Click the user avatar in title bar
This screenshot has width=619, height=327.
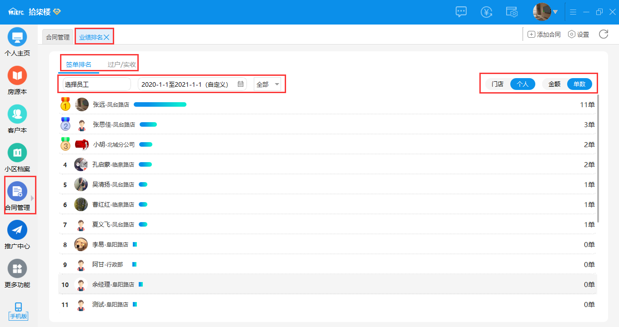pos(542,12)
